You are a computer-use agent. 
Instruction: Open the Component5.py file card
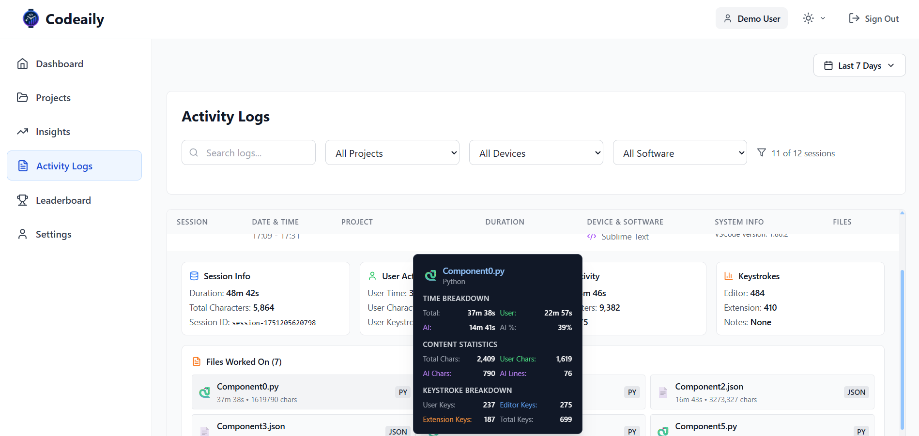tap(762, 425)
